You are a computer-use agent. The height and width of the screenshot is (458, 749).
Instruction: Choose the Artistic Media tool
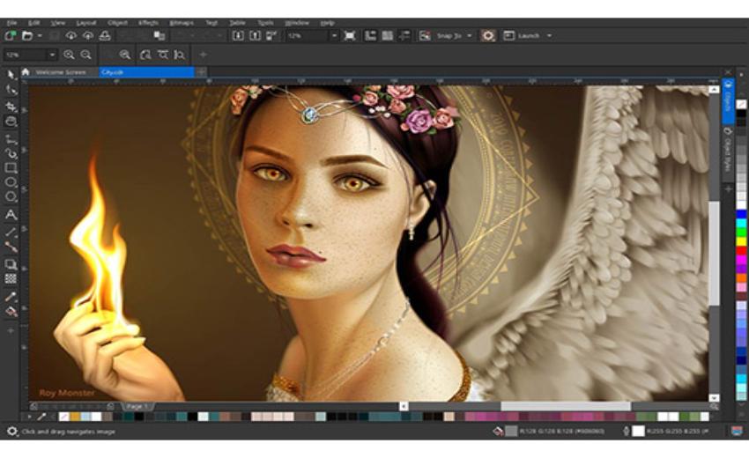pyautogui.click(x=11, y=153)
